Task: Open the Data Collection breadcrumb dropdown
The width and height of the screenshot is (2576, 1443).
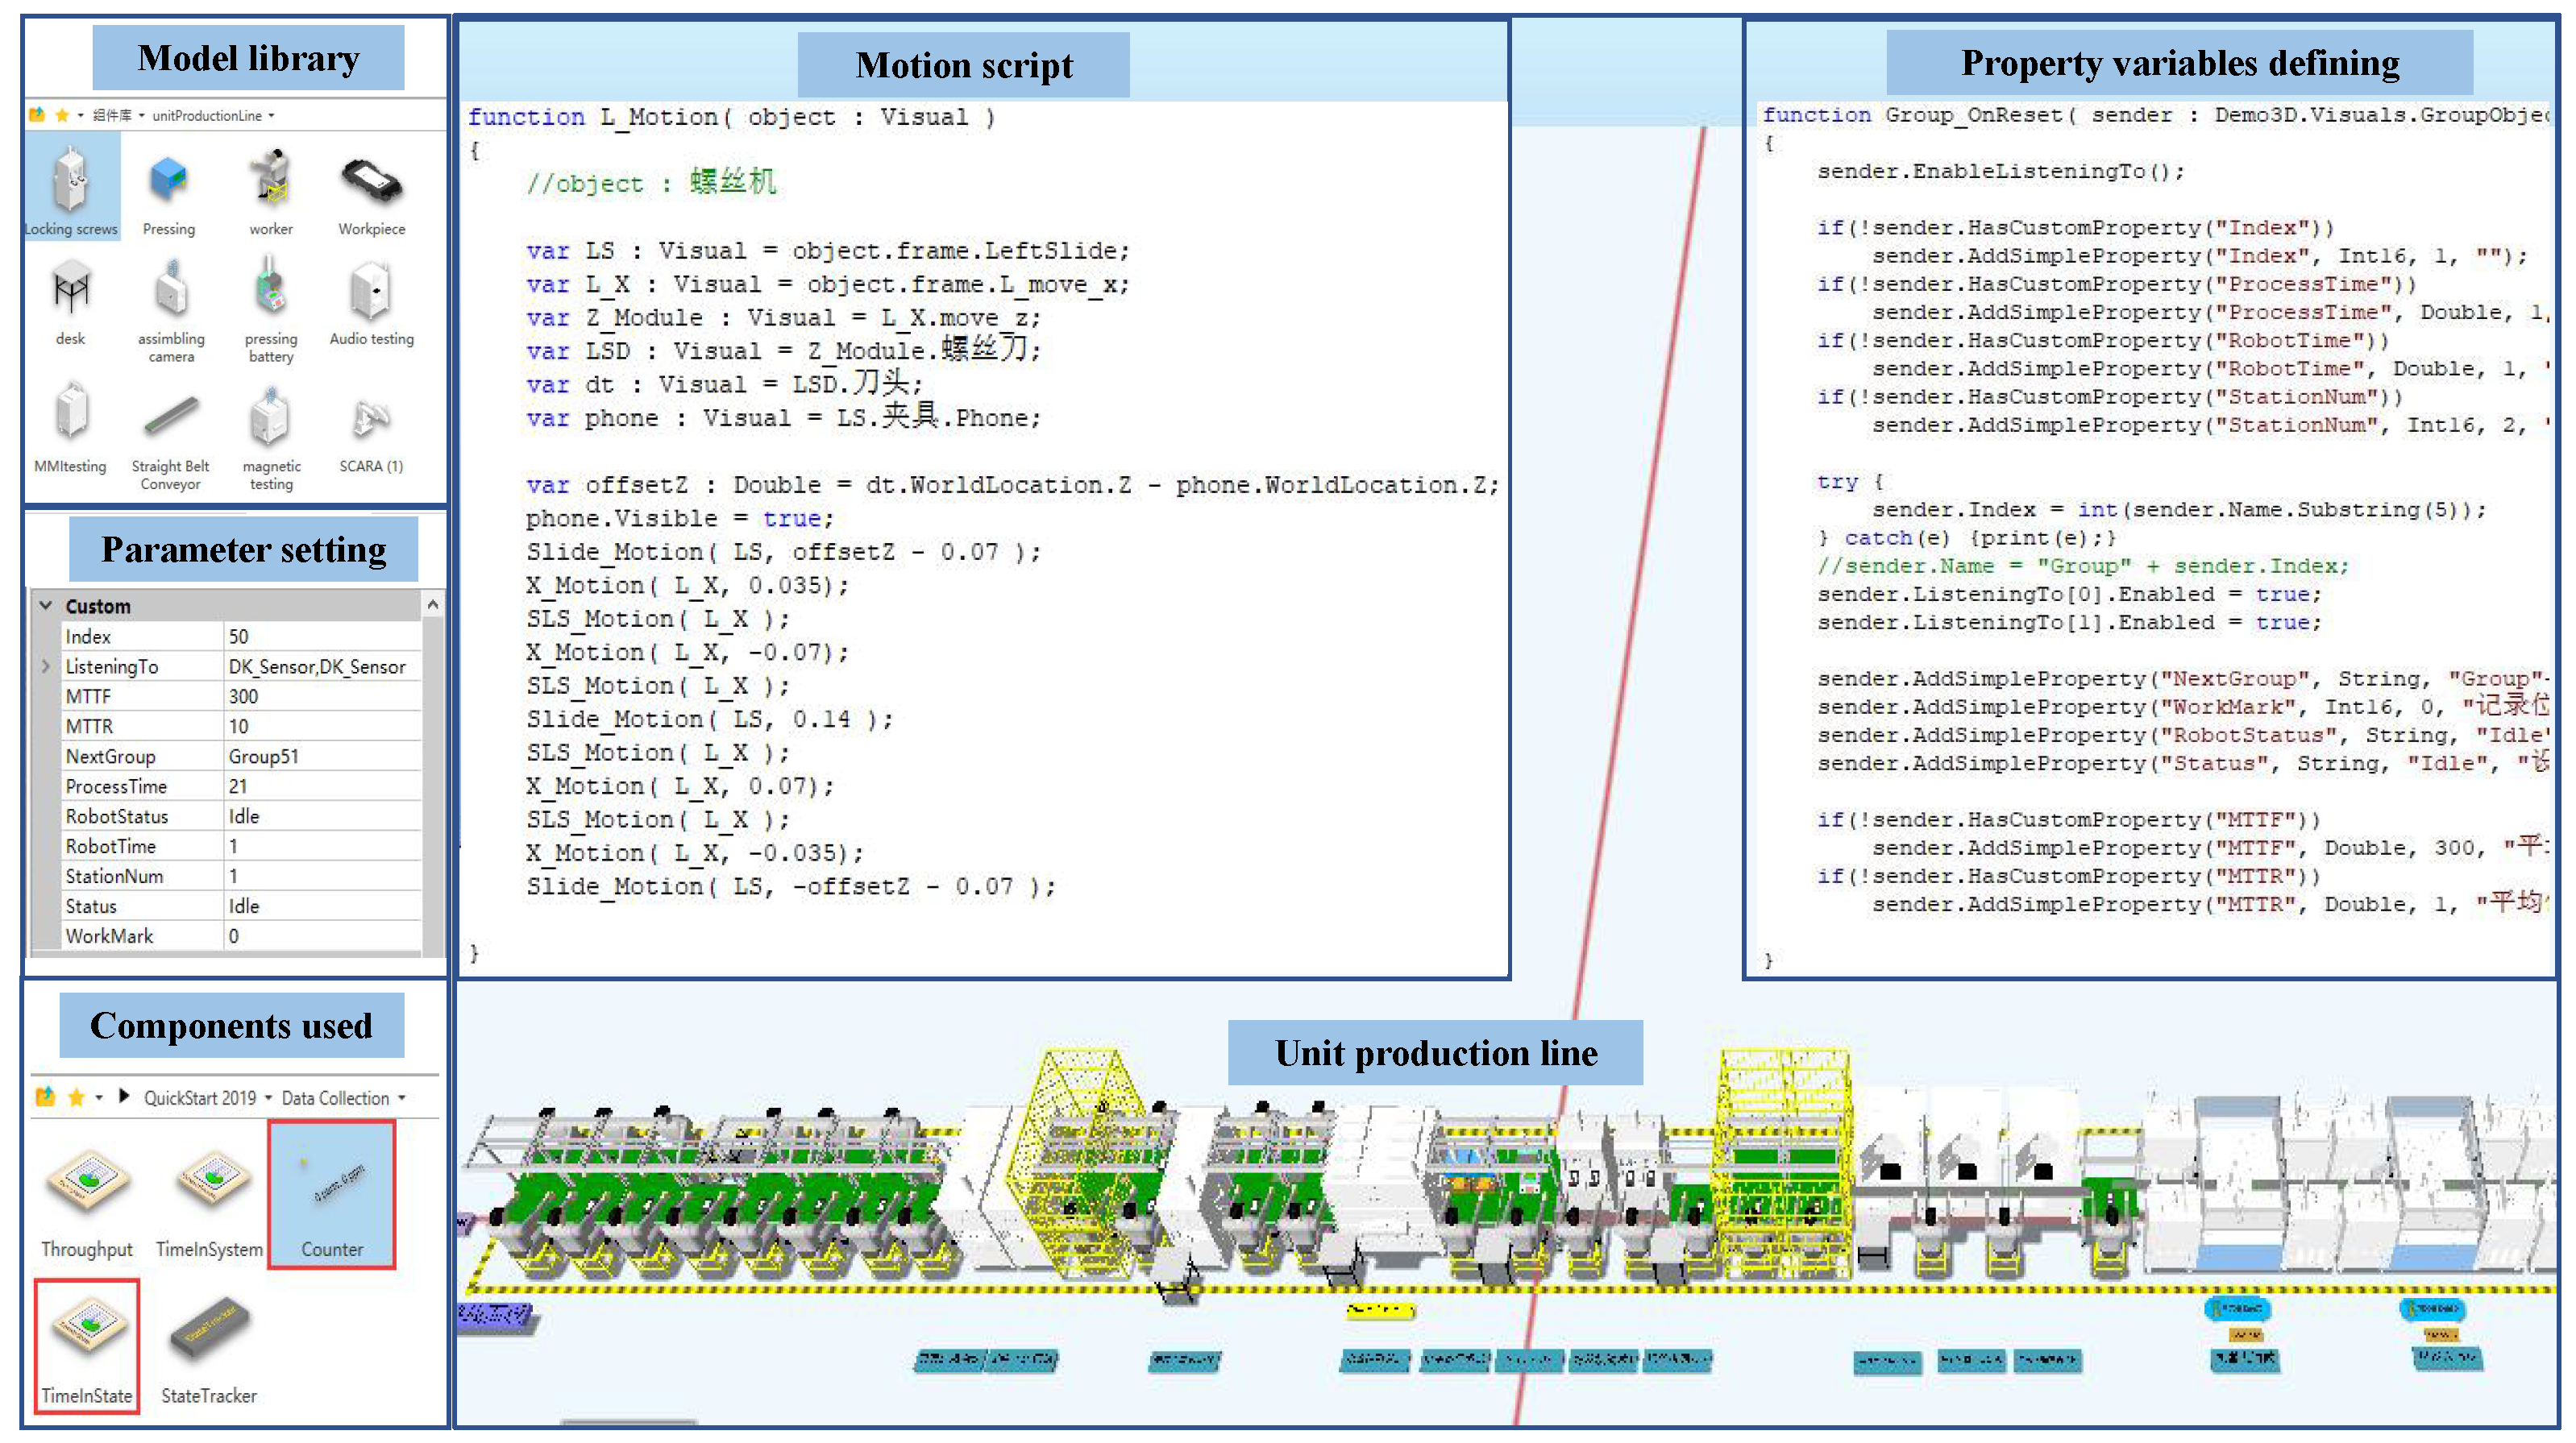Action: 402,1098
